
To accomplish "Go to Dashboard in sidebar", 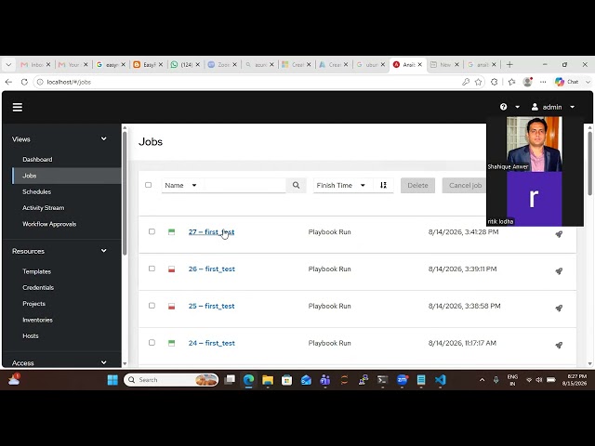I will (37, 159).
